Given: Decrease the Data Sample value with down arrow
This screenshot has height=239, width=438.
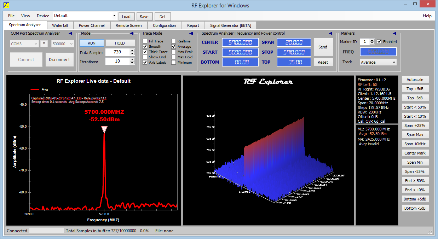Looking at the screenshot, I should tap(132, 54).
